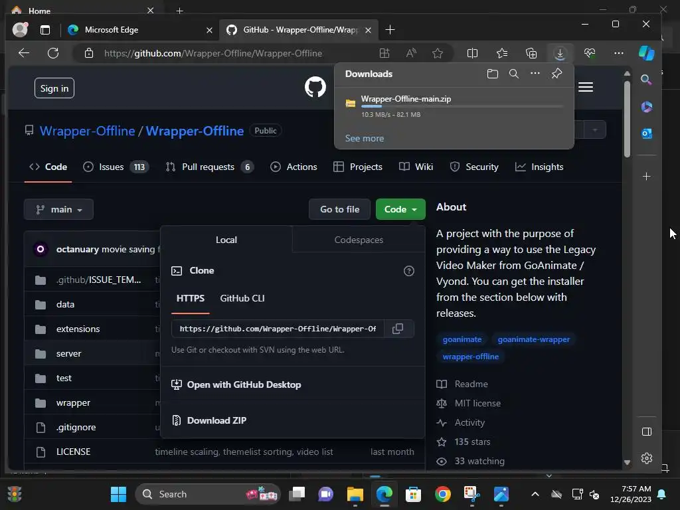This screenshot has width=680, height=510.
Task: Click the Go to file button
Action: coord(339,209)
